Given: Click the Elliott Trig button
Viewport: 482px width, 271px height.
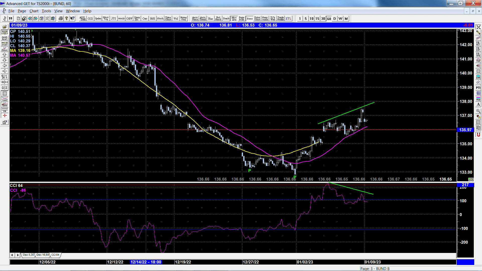Looking at the screenshot, I should coord(106,19).
